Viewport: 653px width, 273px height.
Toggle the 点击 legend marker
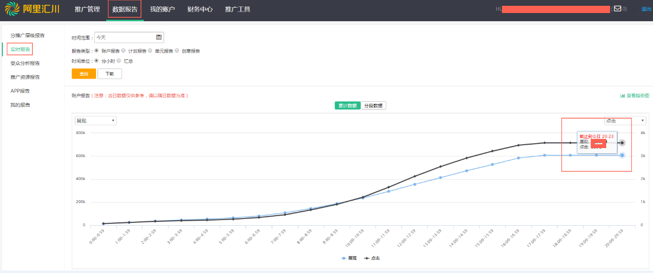[x=367, y=258]
